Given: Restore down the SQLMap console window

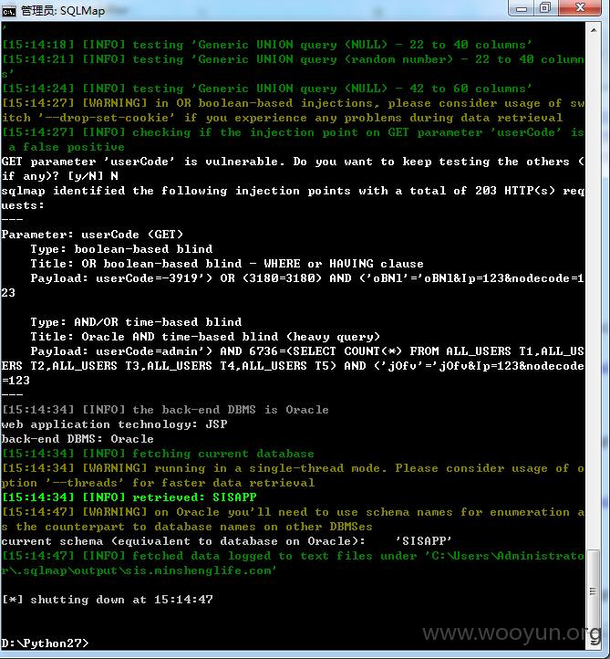Looking at the screenshot, I should coord(545,8).
